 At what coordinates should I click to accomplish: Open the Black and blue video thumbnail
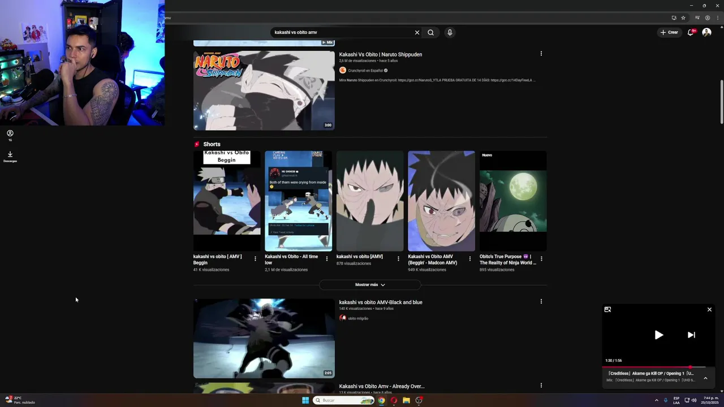coord(264,338)
